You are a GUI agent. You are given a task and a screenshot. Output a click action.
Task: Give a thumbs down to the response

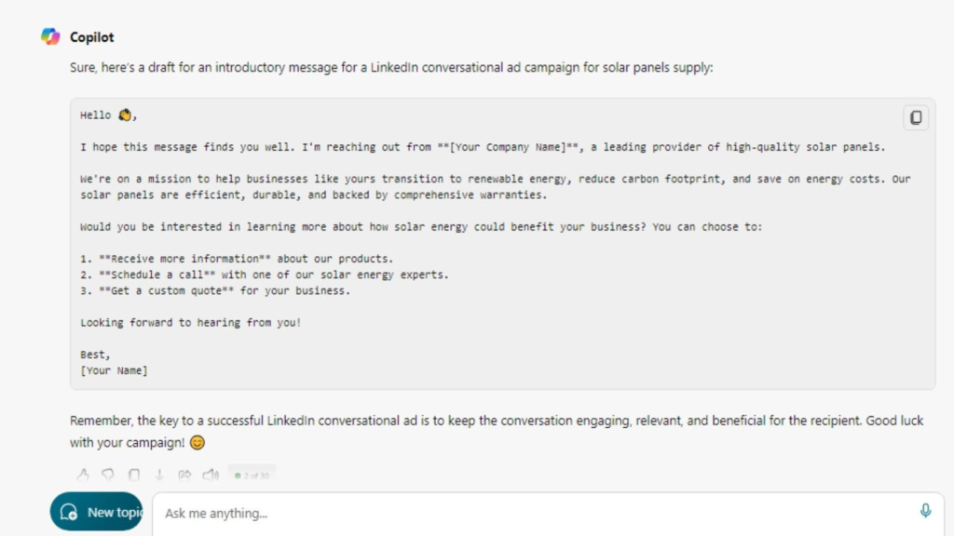click(x=108, y=475)
